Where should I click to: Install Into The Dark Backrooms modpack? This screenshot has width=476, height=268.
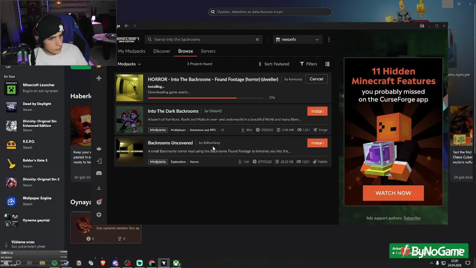pos(317,111)
